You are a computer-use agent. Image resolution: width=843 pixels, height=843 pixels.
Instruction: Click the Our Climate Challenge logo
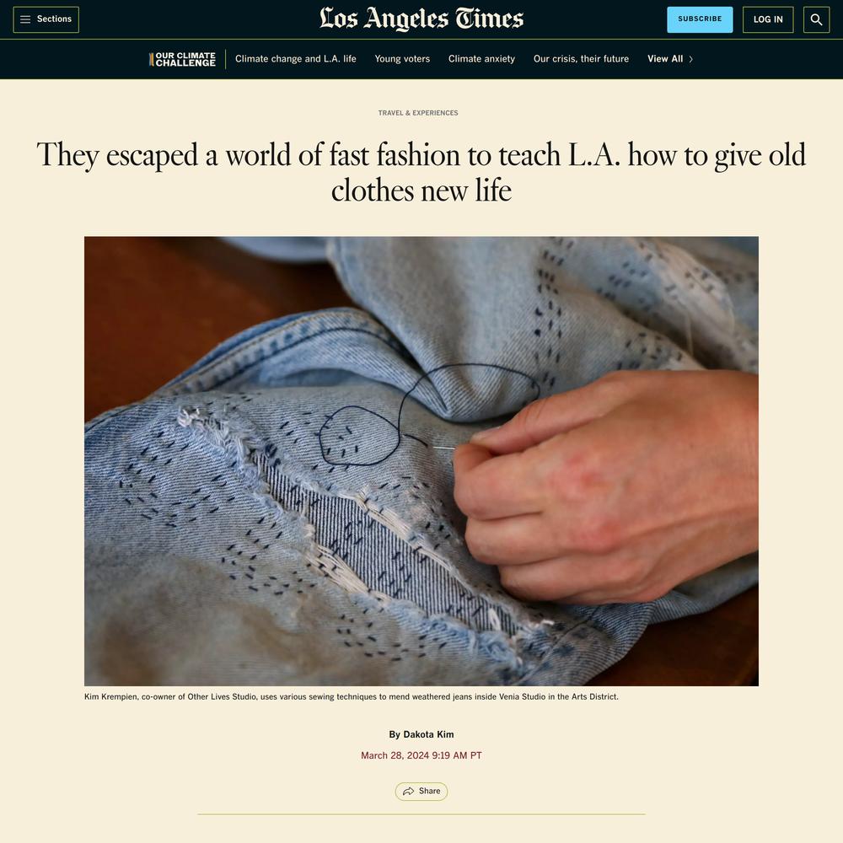click(x=182, y=59)
